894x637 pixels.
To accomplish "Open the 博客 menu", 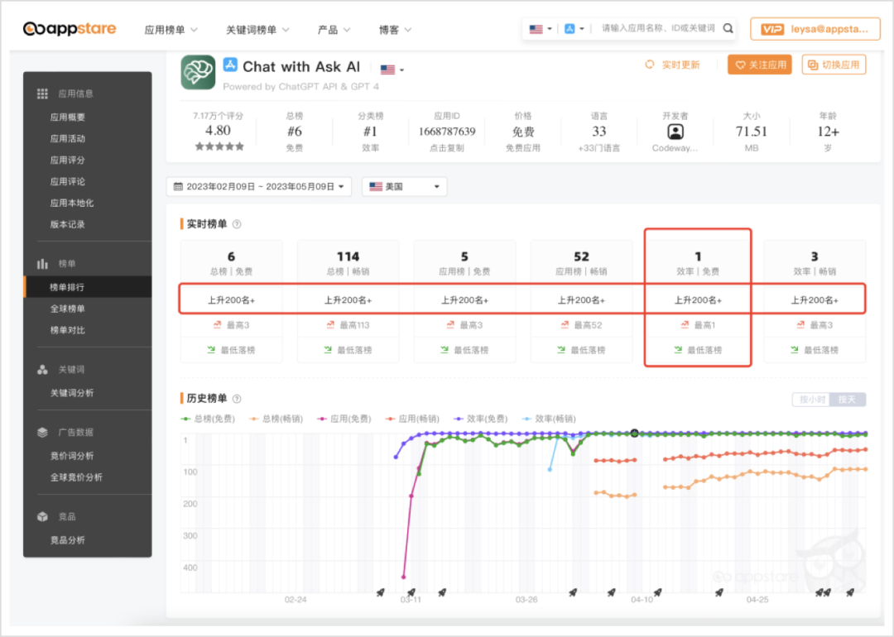I will pyautogui.click(x=395, y=30).
